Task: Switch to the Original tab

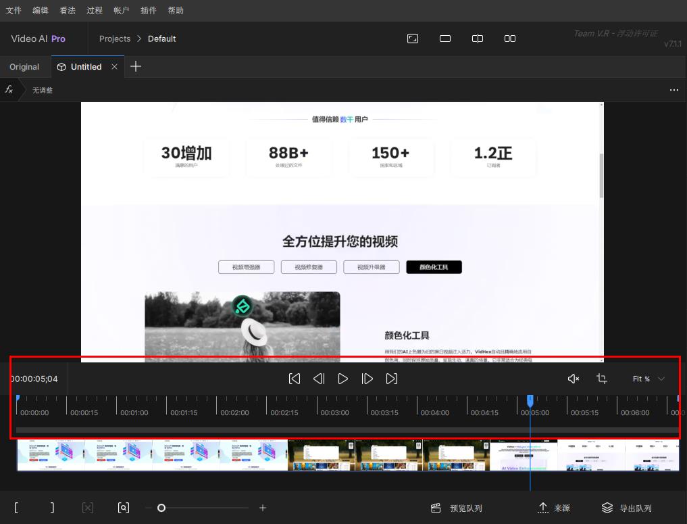Action: tap(24, 67)
